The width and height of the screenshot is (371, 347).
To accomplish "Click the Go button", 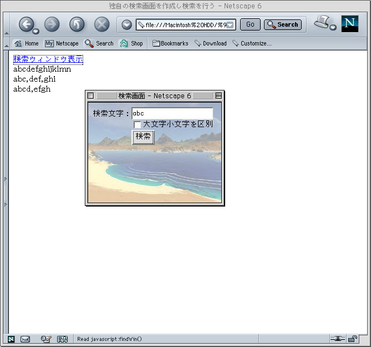I will click(x=250, y=24).
